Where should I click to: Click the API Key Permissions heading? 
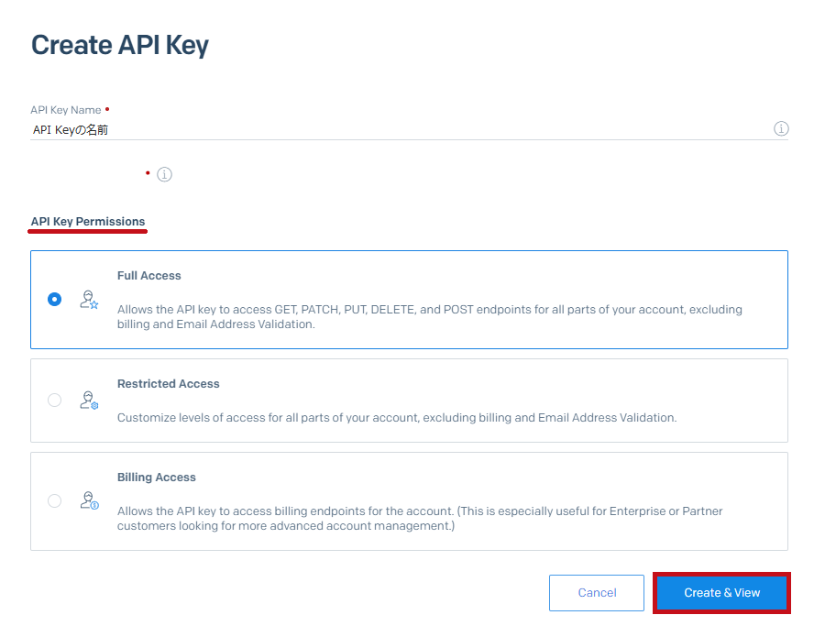[x=88, y=222]
